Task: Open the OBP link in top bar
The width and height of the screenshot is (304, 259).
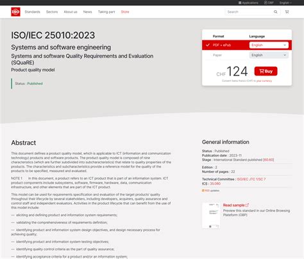Action: [269, 3]
